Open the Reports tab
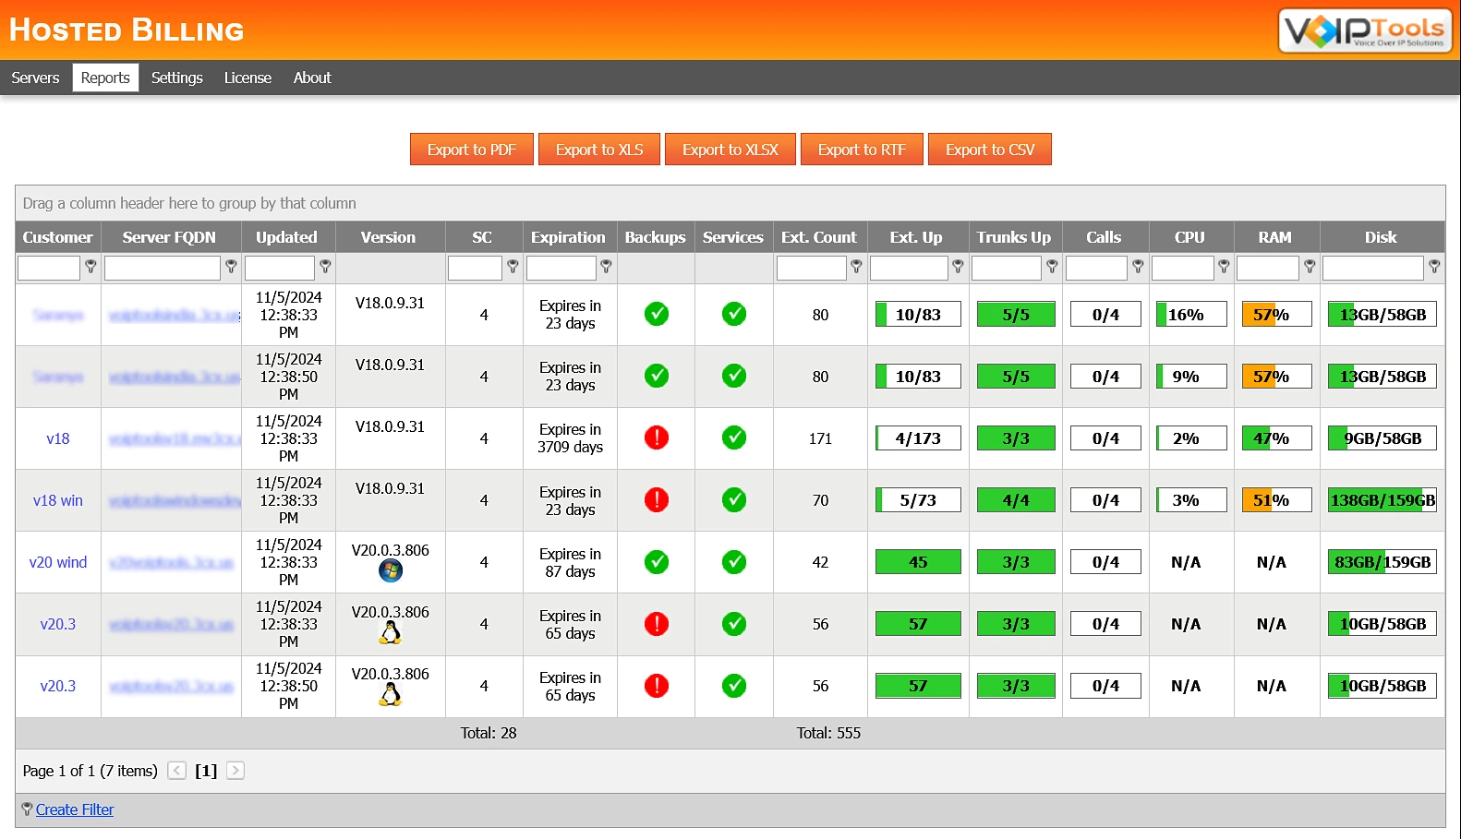 (x=105, y=78)
